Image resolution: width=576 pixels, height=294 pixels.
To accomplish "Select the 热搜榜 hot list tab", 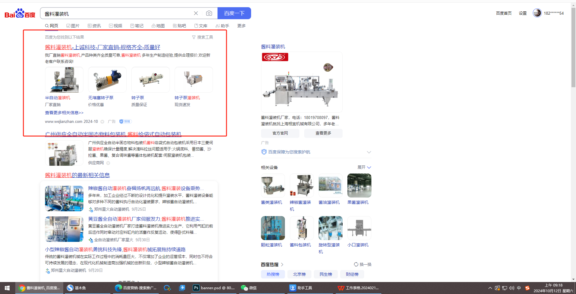I will [x=273, y=274].
